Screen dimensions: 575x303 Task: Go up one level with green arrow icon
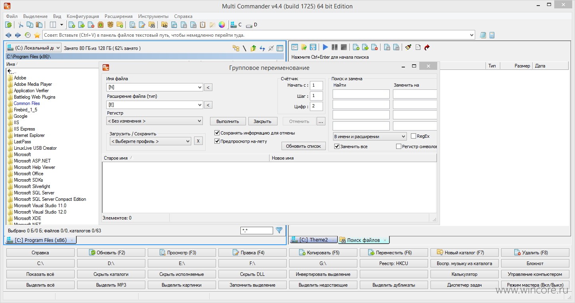pyautogui.click(x=253, y=48)
